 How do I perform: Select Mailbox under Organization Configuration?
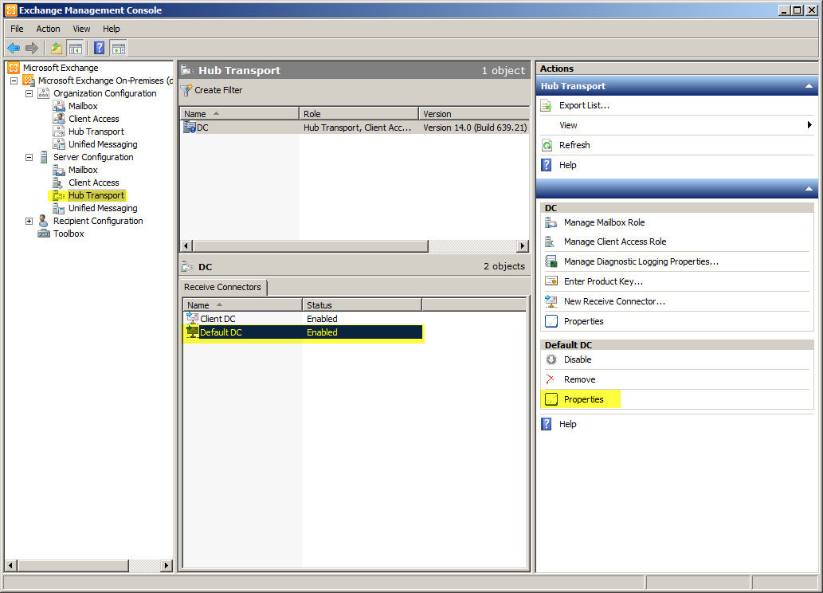pos(83,106)
